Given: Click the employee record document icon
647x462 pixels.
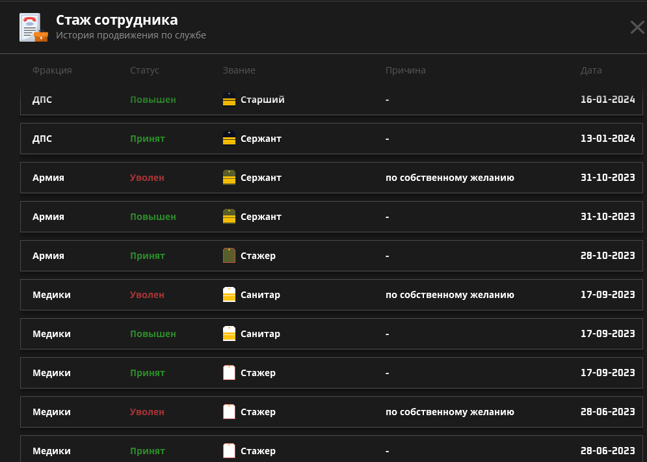Looking at the screenshot, I should point(33,27).
